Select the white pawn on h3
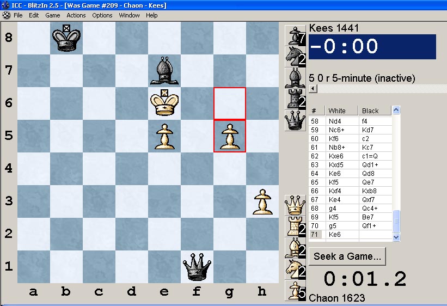This screenshot has height=306, width=447. (x=262, y=202)
